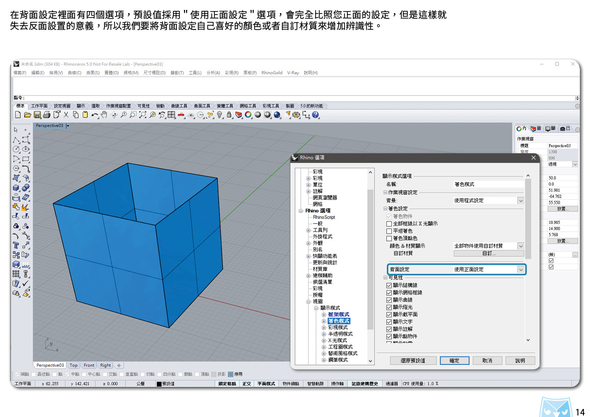Click the Open file folder icon
Image resolution: width=590 pixels, height=417 pixels.
[27, 115]
